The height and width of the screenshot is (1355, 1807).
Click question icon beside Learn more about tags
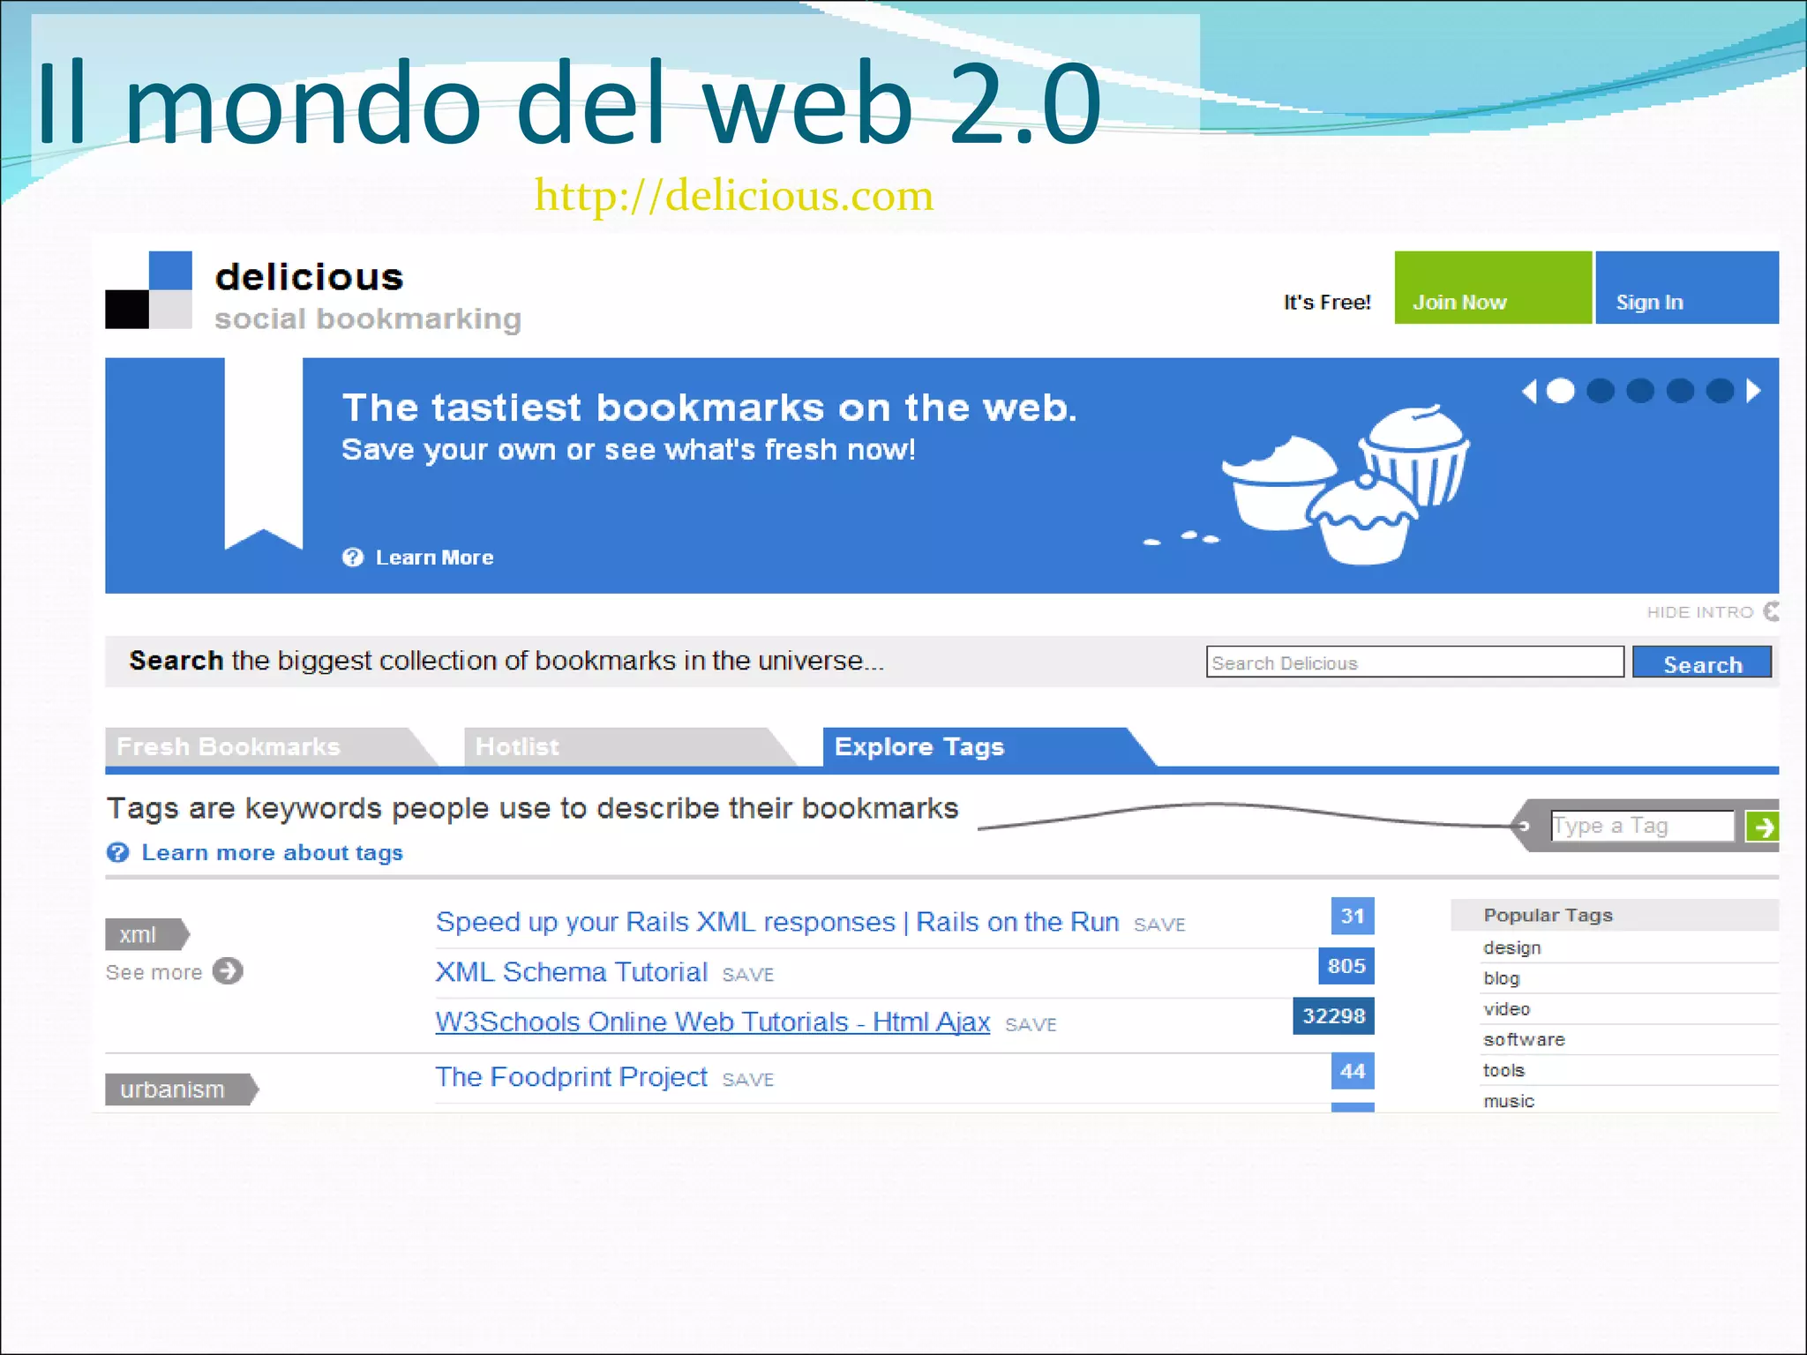[x=118, y=852]
